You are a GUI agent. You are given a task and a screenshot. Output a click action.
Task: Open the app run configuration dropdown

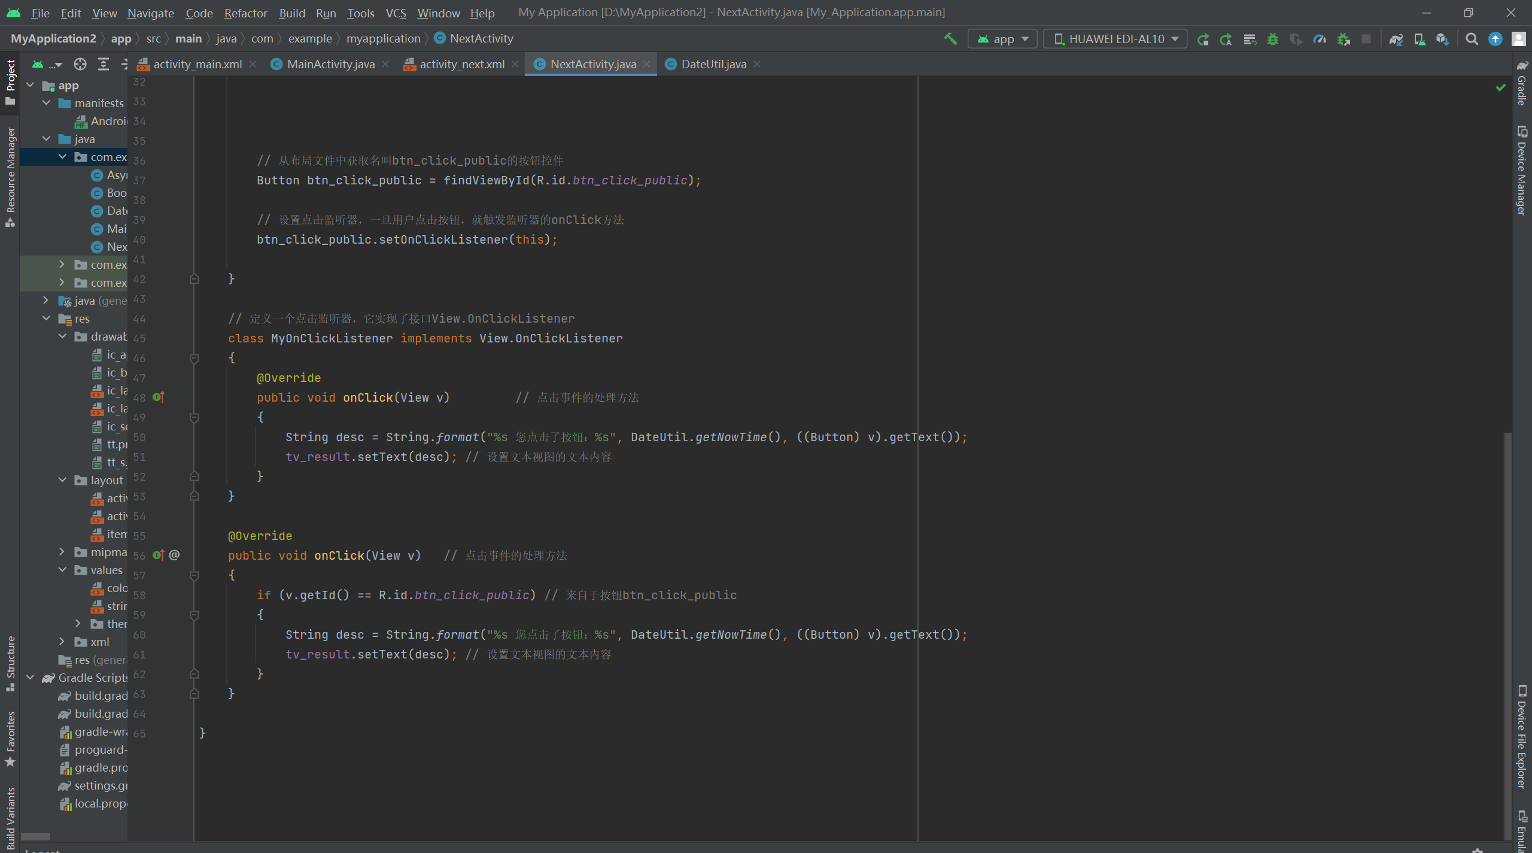(1003, 39)
